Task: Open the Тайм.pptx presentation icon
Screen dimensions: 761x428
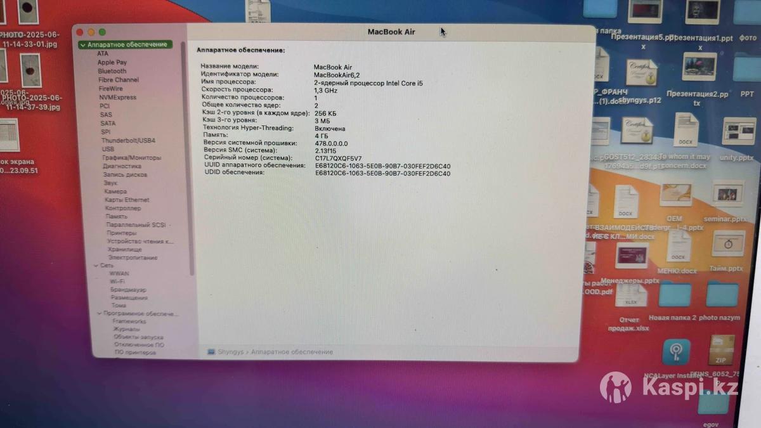Action: [x=727, y=245]
